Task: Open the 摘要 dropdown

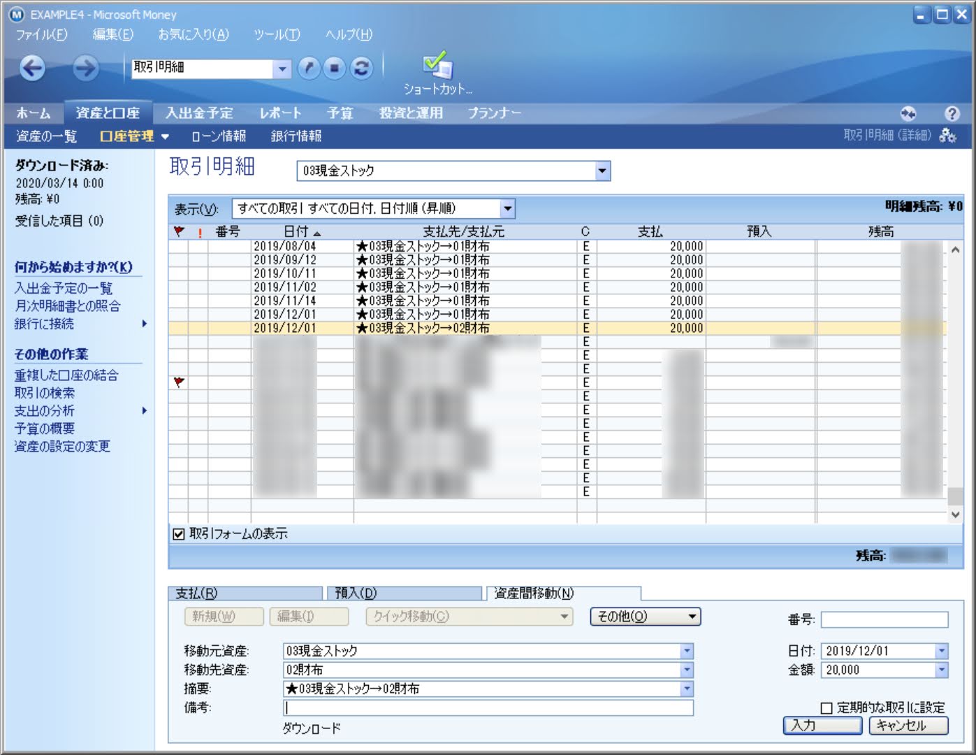Action: tap(687, 689)
